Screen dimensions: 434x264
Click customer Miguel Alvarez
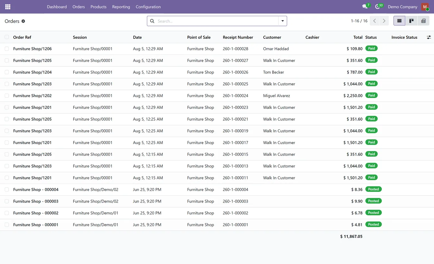click(277, 96)
